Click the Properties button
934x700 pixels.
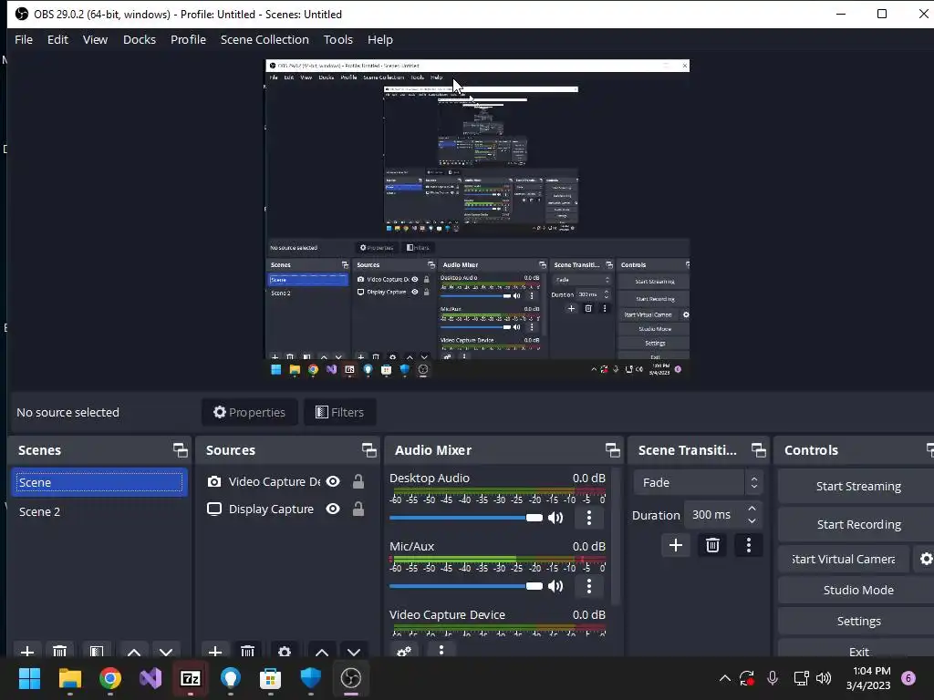tap(250, 412)
